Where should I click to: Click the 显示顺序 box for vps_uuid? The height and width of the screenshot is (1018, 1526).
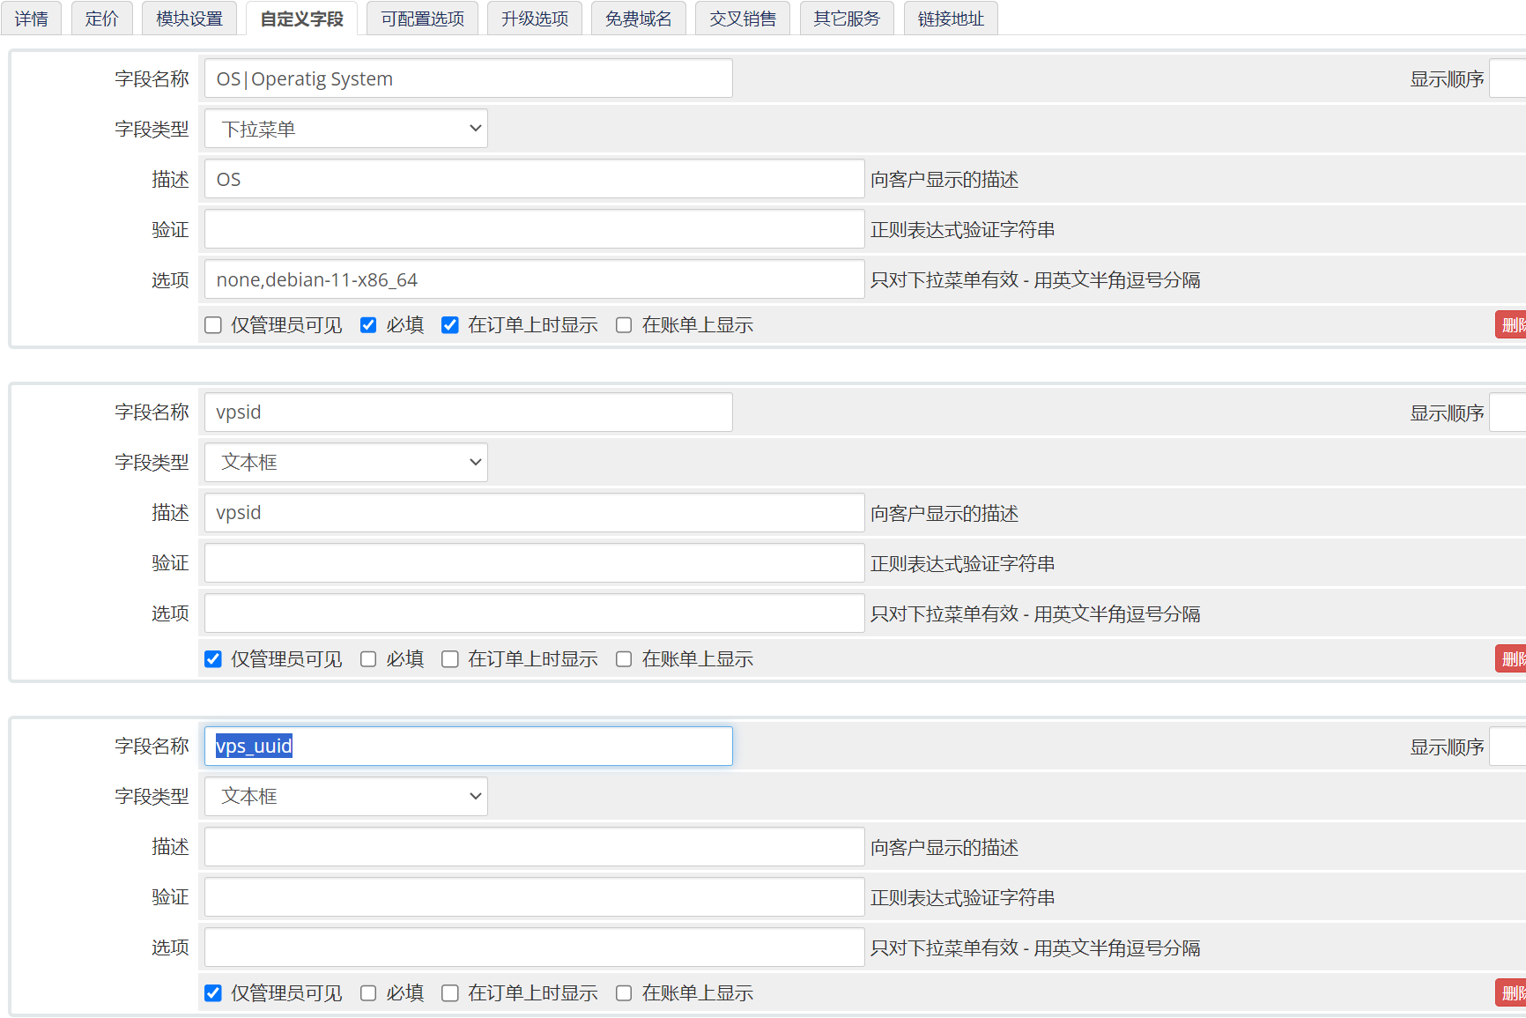[1507, 747]
